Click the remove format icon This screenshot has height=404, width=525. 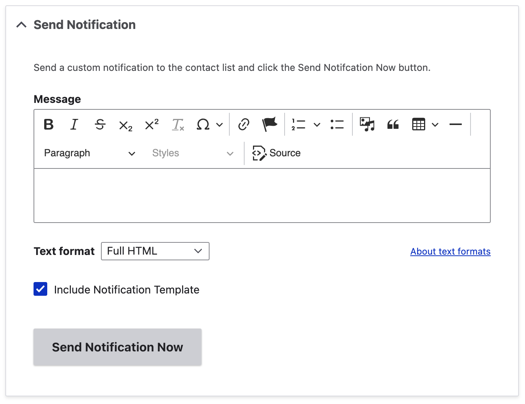(178, 125)
